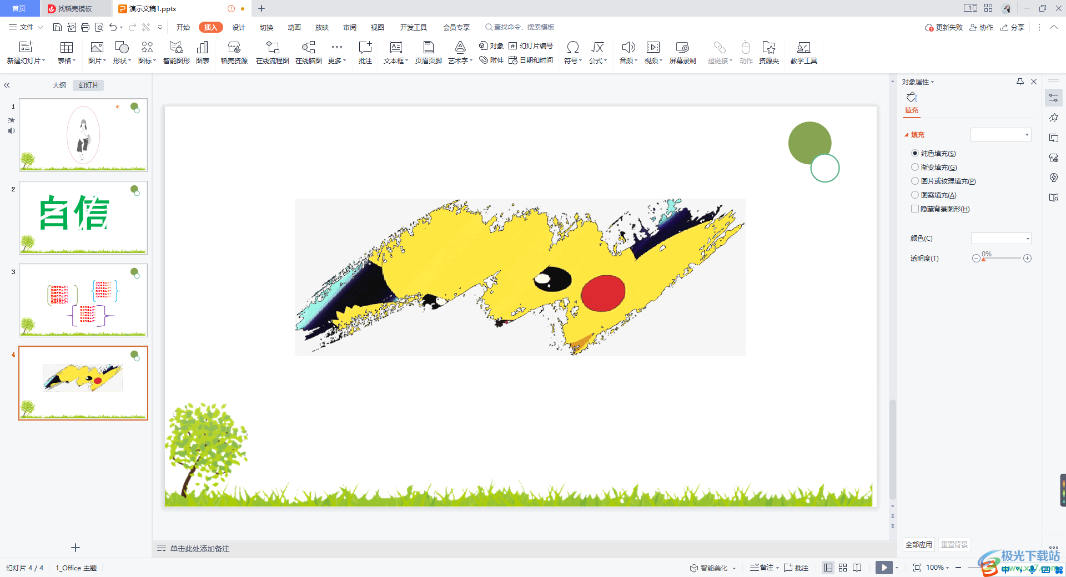Screen dimensions: 1066x577
Task: Click the notes field 单击此处添加备注
Action: pyautogui.click(x=200, y=549)
